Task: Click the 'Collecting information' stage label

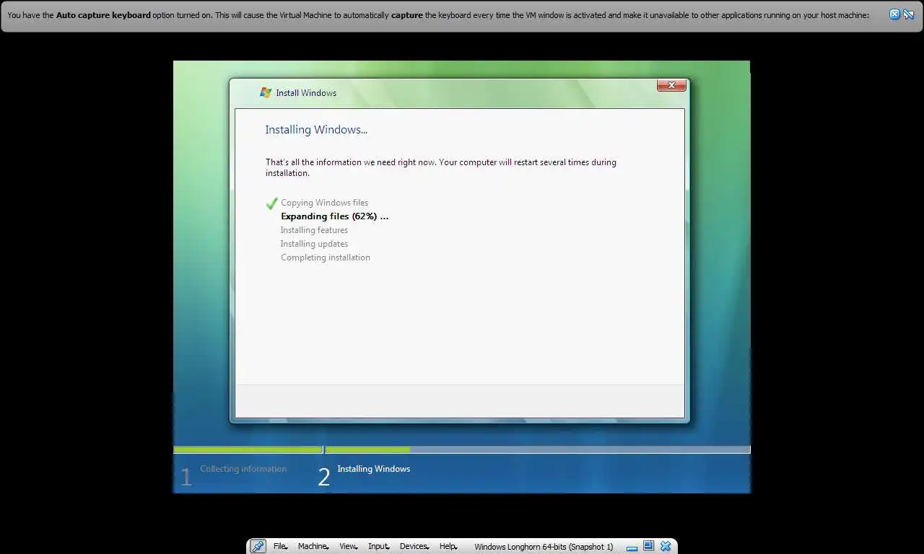Action: click(243, 469)
